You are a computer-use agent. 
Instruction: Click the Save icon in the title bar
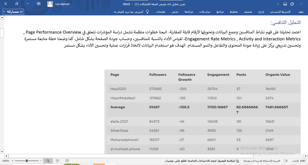coord(285,4)
